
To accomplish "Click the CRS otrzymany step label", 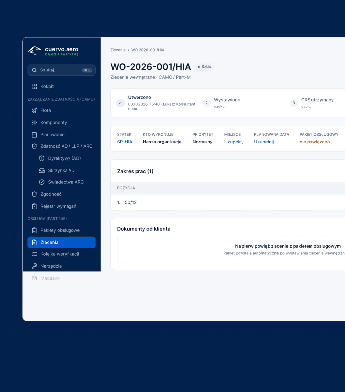I will click(317, 100).
